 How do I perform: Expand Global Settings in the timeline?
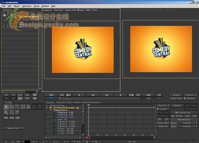pyautogui.click(x=47, y=106)
